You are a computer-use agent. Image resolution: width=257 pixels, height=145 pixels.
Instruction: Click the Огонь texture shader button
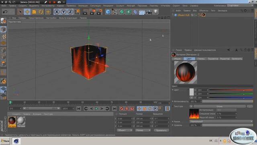pyautogui.click(x=220, y=106)
